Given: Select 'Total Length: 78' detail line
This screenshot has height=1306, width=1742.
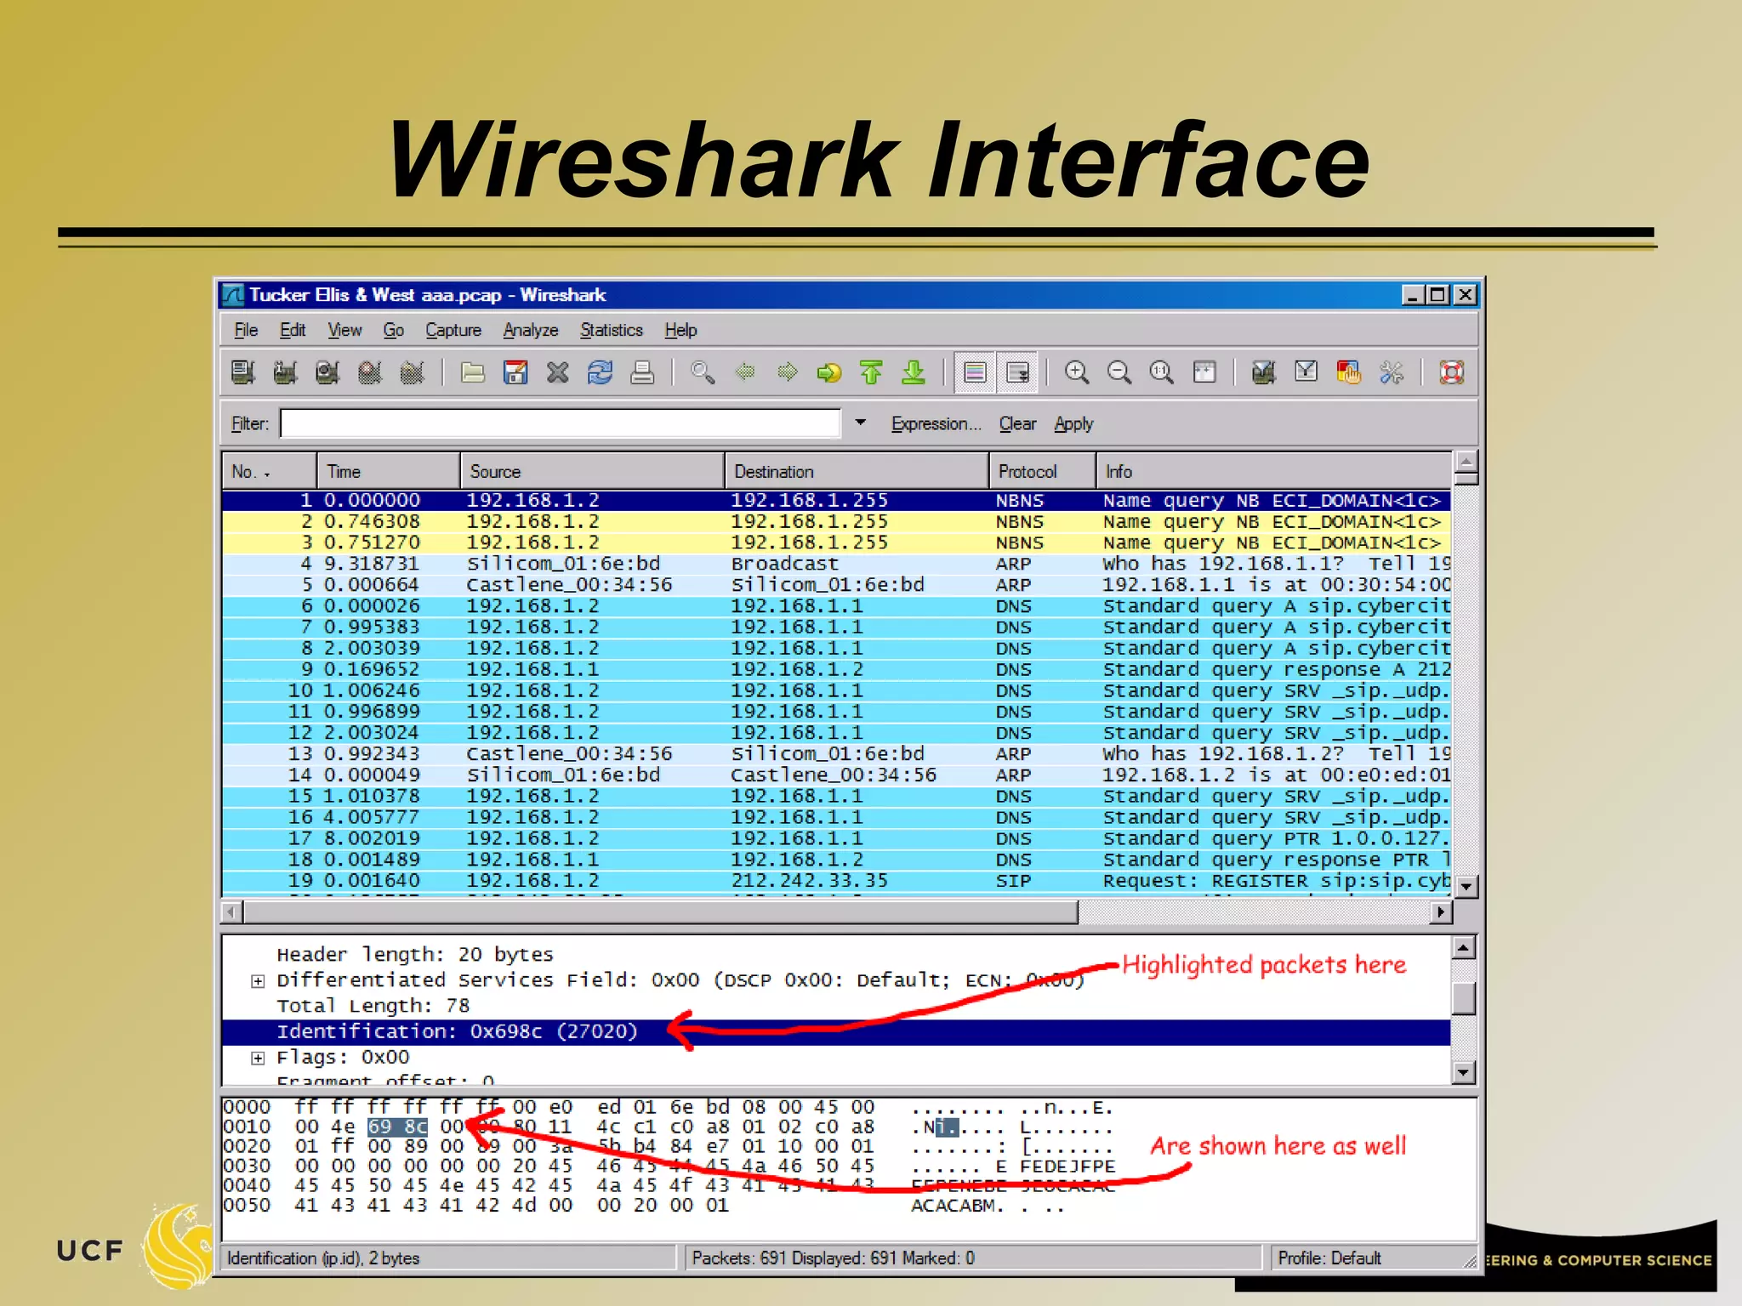Looking at the screenshot, I should [373, 1006].
